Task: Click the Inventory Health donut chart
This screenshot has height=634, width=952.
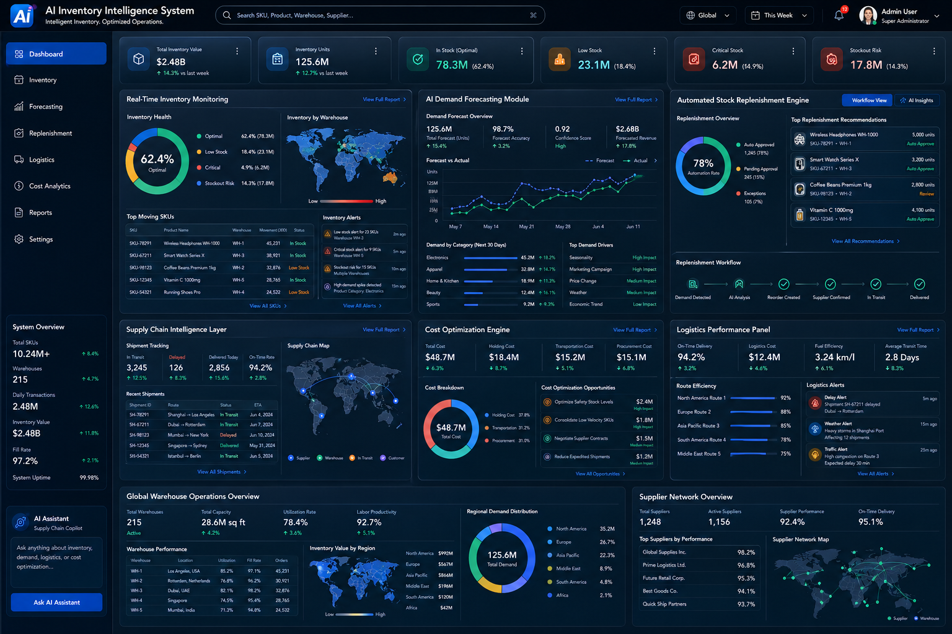Action: [x=157, y=162]
